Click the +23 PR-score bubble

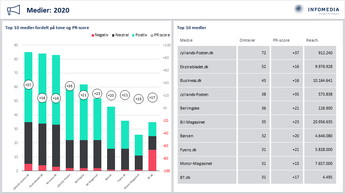tap(97, 94)
